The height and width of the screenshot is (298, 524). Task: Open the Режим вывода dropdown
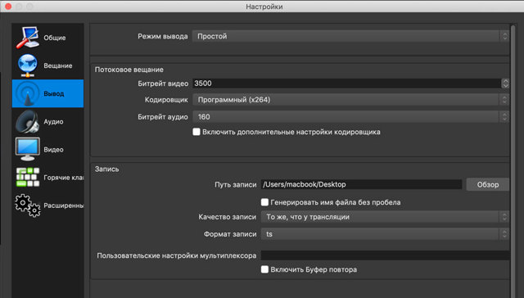pos(350,36)
